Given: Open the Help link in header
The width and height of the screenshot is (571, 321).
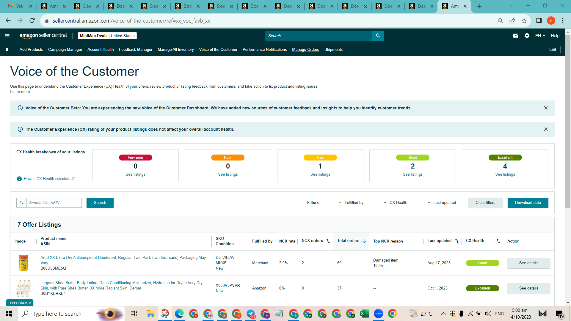Looking at the screenshot, I should pyautogui.click(x=555, y=36).
